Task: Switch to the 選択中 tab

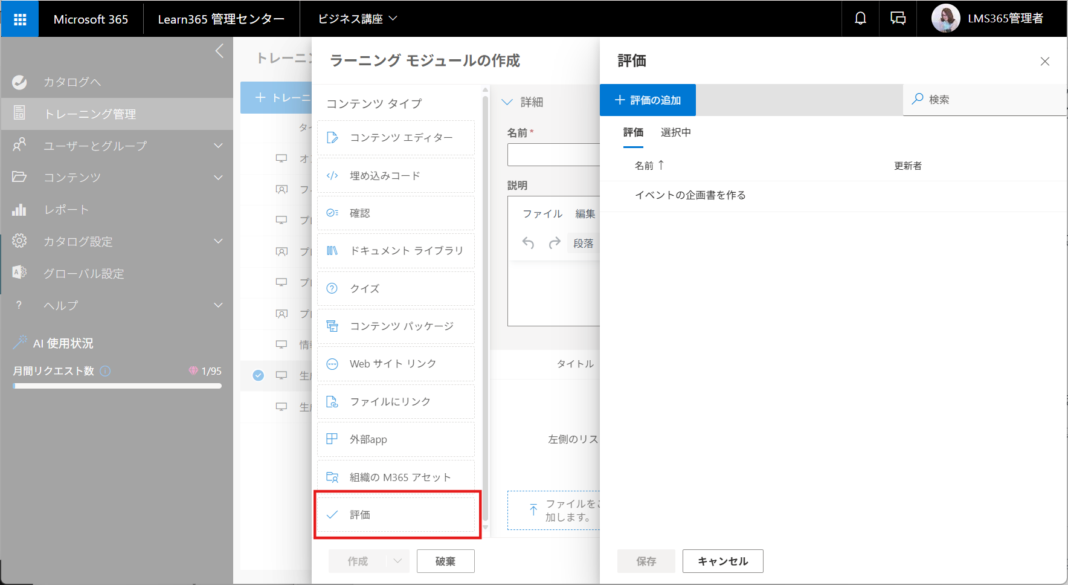Action: pos(676,132)
